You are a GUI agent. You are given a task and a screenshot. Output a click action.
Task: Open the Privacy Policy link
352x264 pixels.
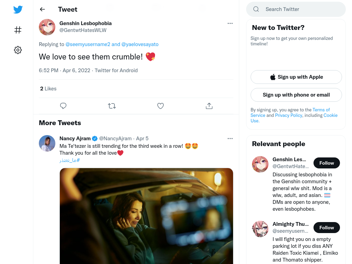(x=288, y=115)
